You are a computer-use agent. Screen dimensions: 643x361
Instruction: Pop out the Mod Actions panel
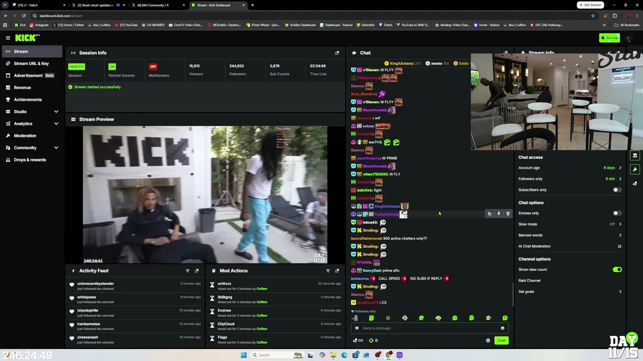click(337, 271)
